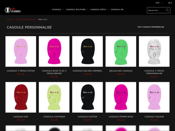Open the Cagoule Custom title
Image resolution: width=175 pixels, height=131 pixels.
[x=87, y=117]
